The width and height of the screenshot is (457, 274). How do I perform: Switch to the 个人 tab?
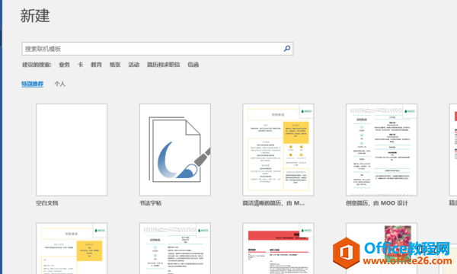tap(59, 84)
